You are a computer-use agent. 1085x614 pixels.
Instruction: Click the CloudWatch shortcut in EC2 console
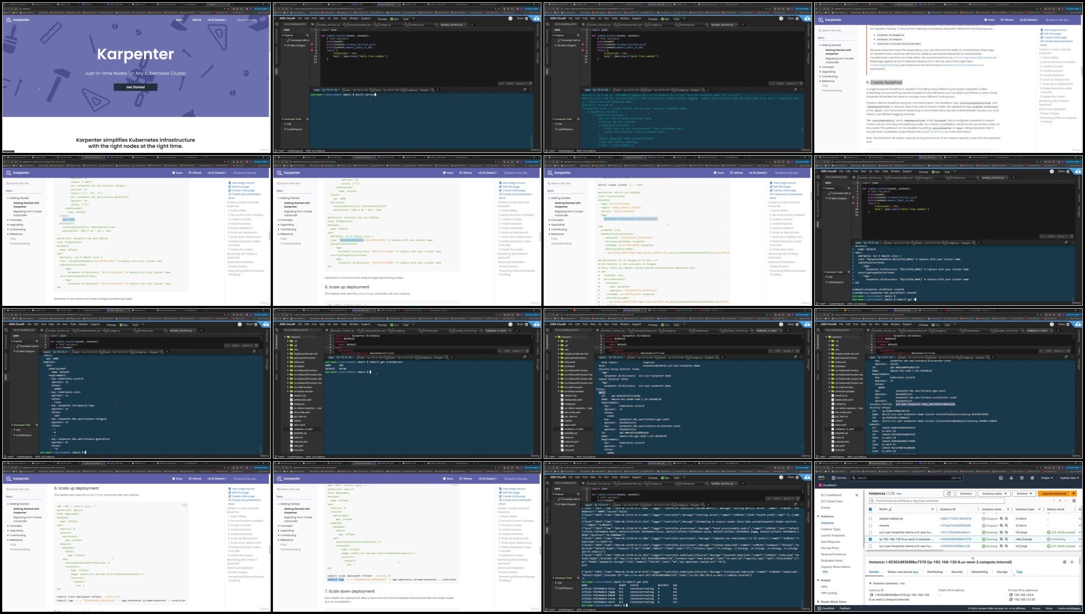(827, 485)
